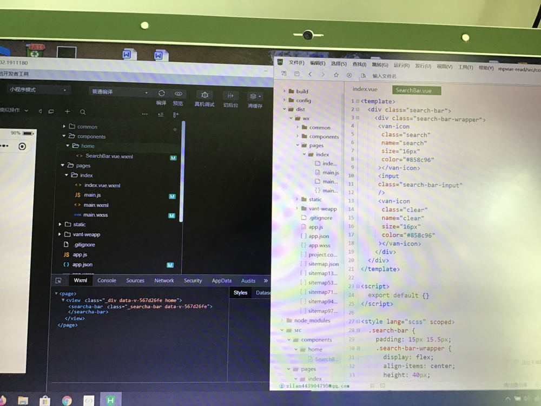Image resolution: width=541 pixels, height=406 pixels.
Task: Tap the simulator record circle button
Action: (x=22, y=146)
